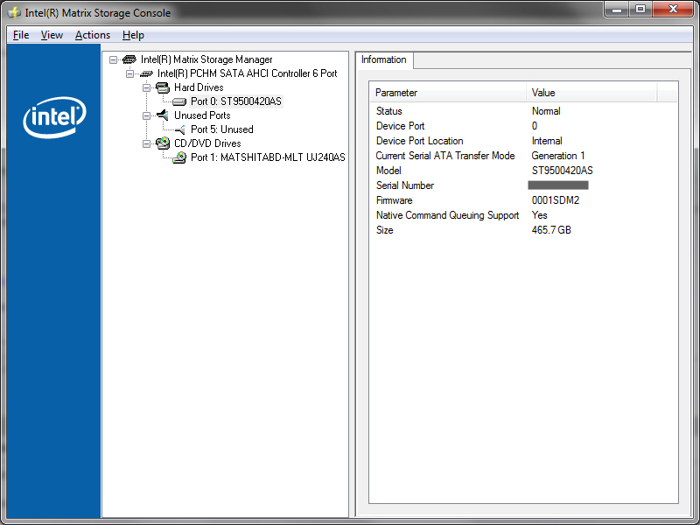The width and height of the screenshot is (700, 525).
Task: Click the Device Port parameter label
Action: coord(400,126)
